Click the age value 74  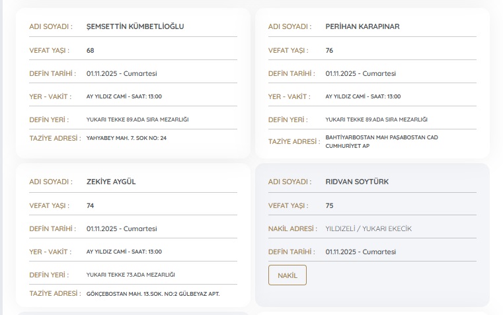click(91, 205)
